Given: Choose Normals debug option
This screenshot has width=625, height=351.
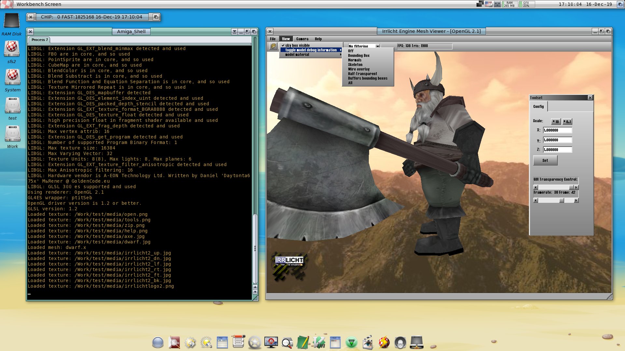Looking at the screenshot, I should [x=368, y=60].
